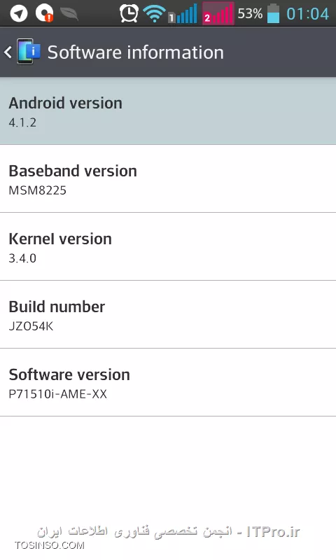This screenshot has width=336, height=560.
Task: Tap the Build number entry
Action: pyautogui.click(x=168, y=314)
